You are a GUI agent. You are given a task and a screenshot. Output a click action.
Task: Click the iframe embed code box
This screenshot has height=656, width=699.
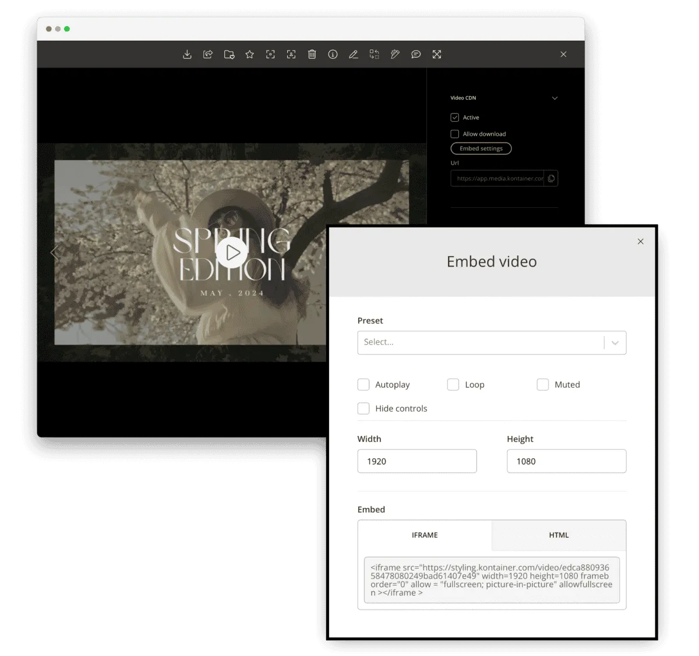[492, 580]
